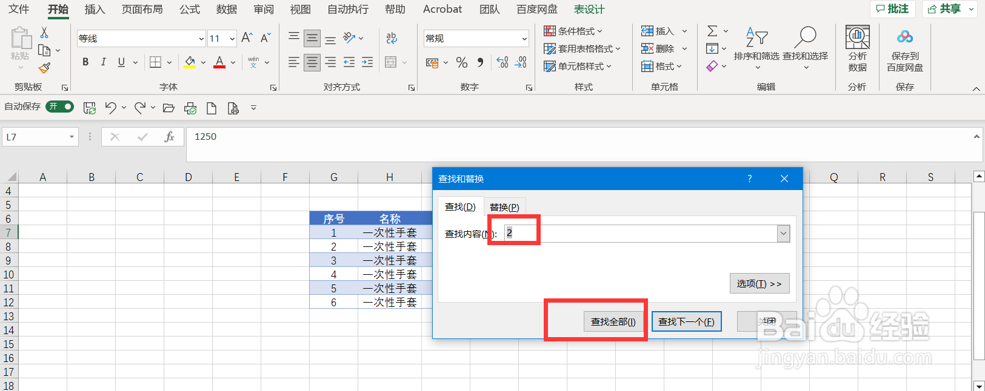
Task: Toggle Italic formatting
Action: [x=104, y=62]
